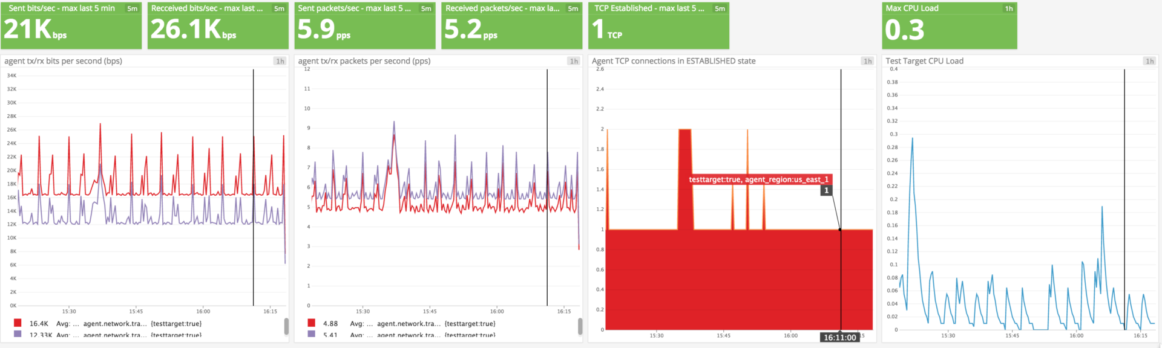This screenshot has width=1162, height=348.
Task: Click the red 4.88 legend swatch
Action: pos(311,323)
